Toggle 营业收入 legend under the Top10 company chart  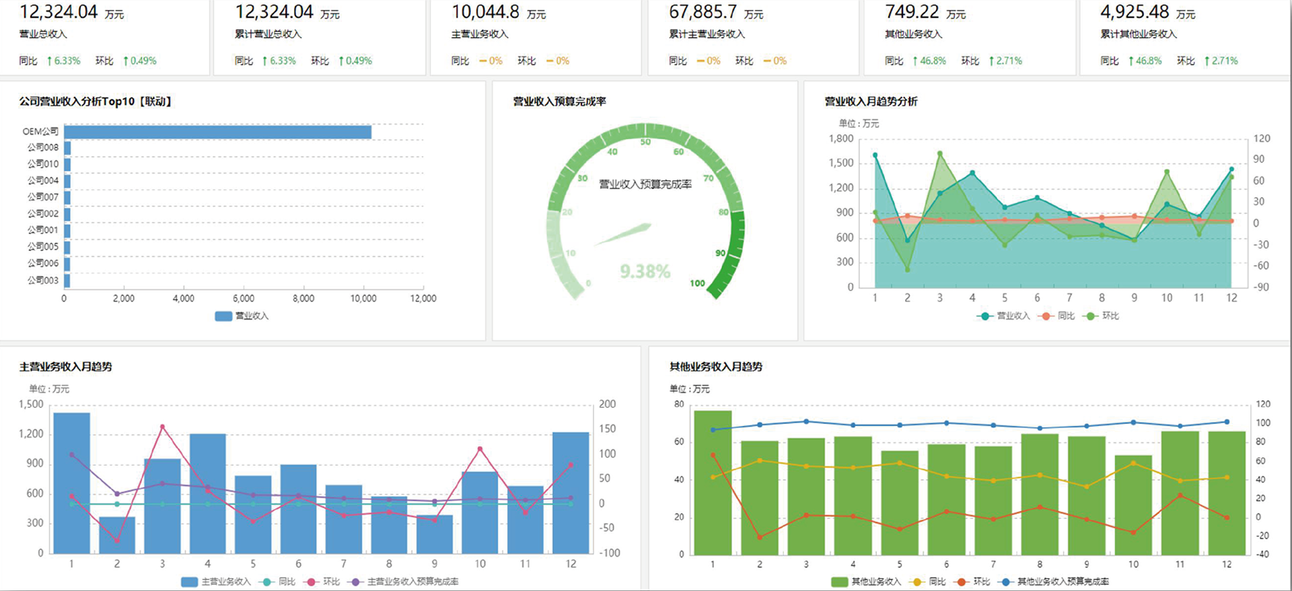[242, 316]
